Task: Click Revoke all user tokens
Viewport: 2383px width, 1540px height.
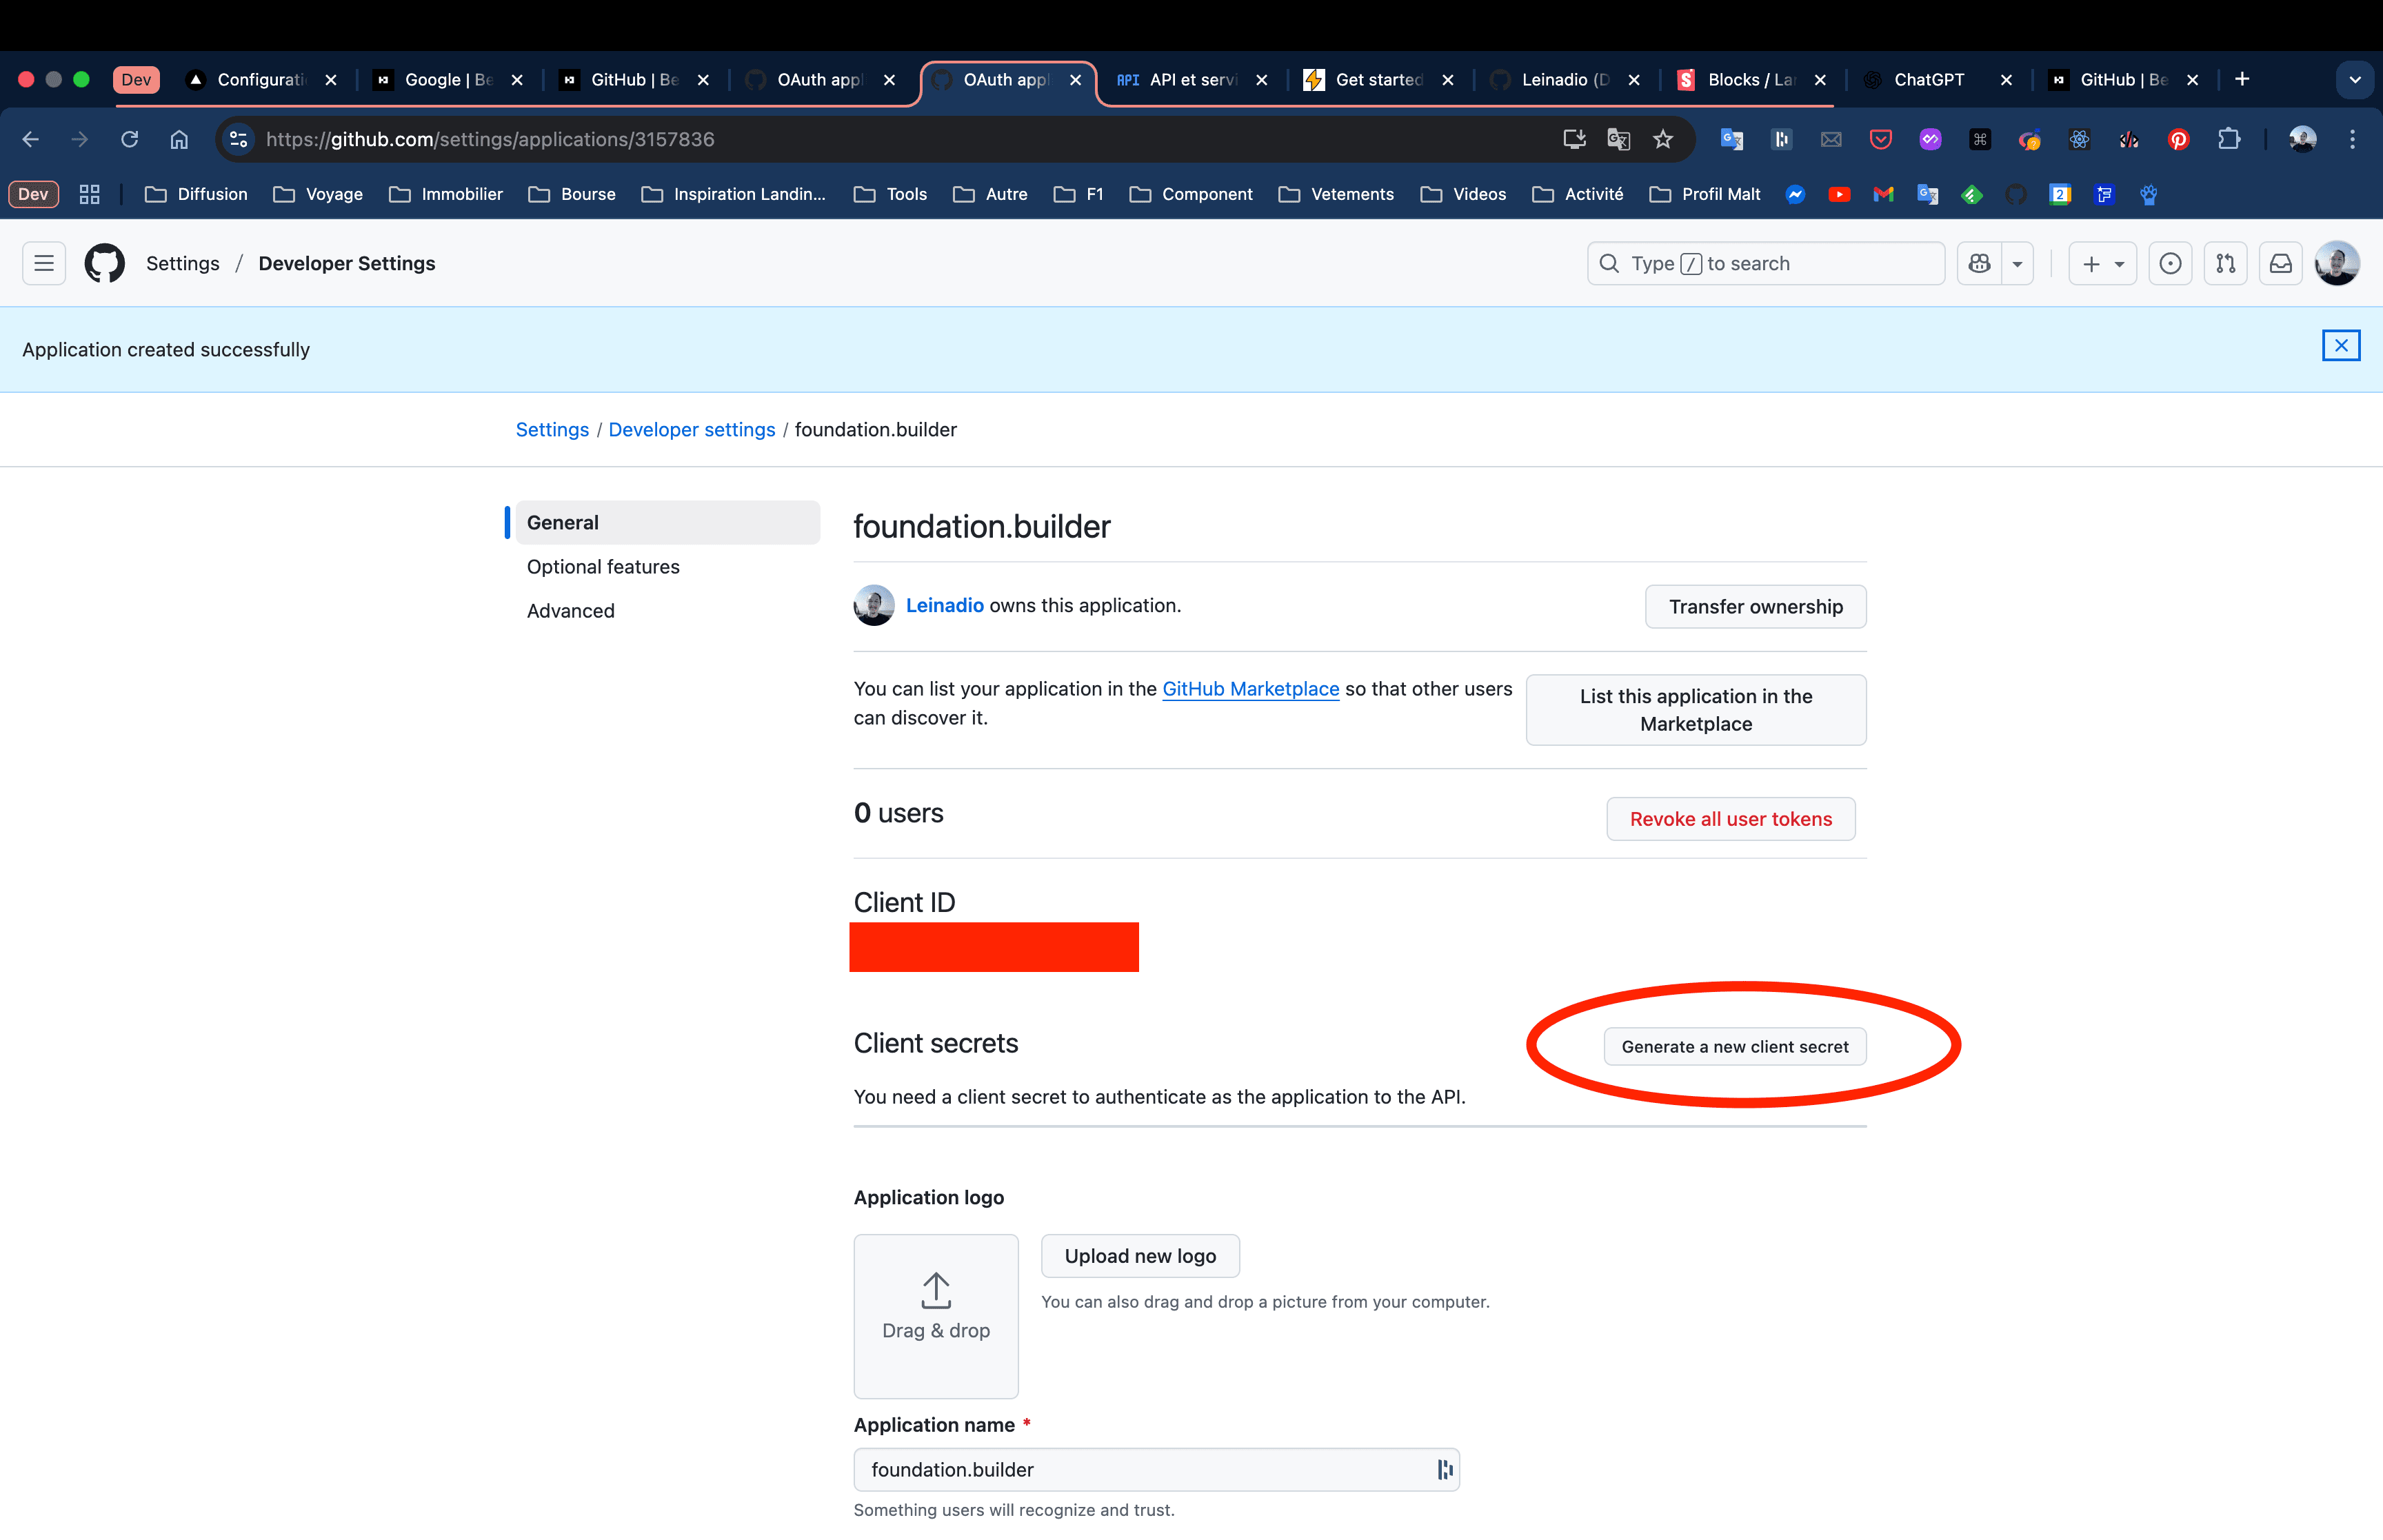Action: (1730, 818)
